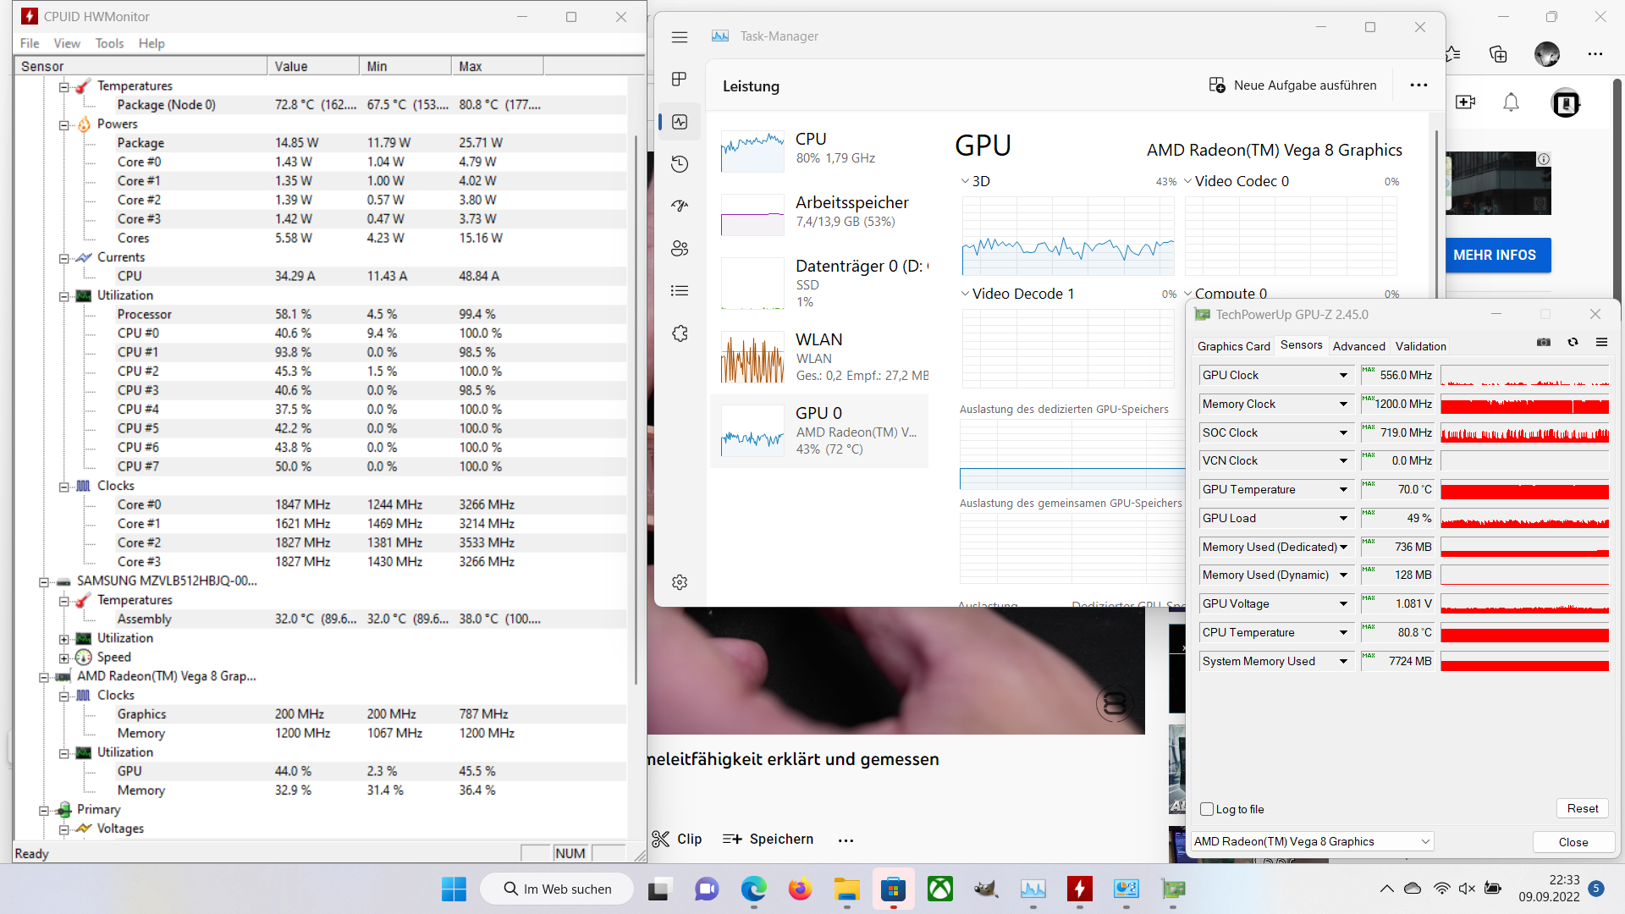Collapse the Video Decode 1 section

966,294
